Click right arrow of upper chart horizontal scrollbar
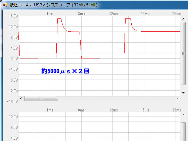 tap(178, 99)
